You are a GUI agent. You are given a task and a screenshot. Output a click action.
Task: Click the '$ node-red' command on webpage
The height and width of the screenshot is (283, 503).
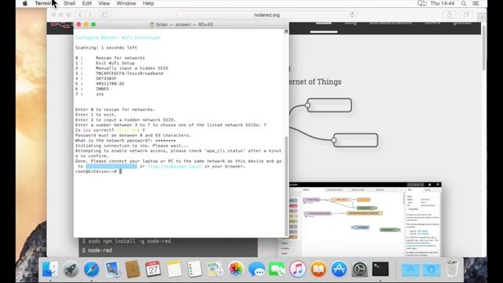[x=97, y=250]
